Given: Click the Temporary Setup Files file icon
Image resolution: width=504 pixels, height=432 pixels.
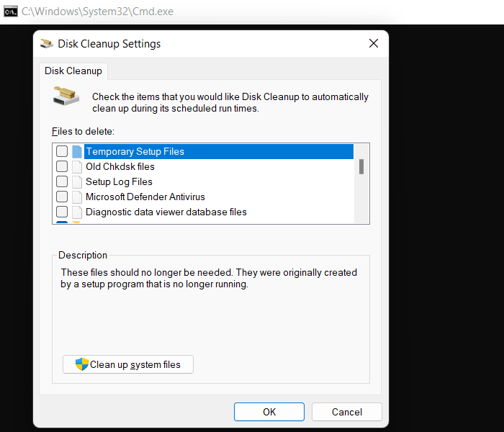Looking at the screenshot, I should click(x=77, y=152).
